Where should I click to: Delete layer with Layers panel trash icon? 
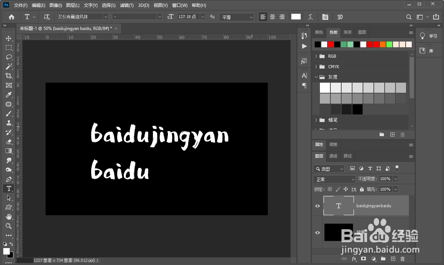403,259
